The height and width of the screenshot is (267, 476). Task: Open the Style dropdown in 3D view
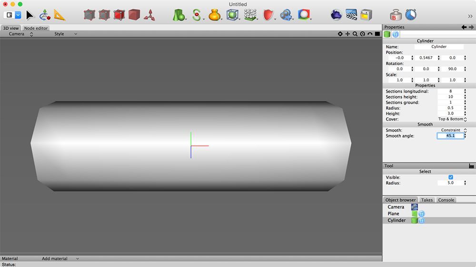pos(65,34)
